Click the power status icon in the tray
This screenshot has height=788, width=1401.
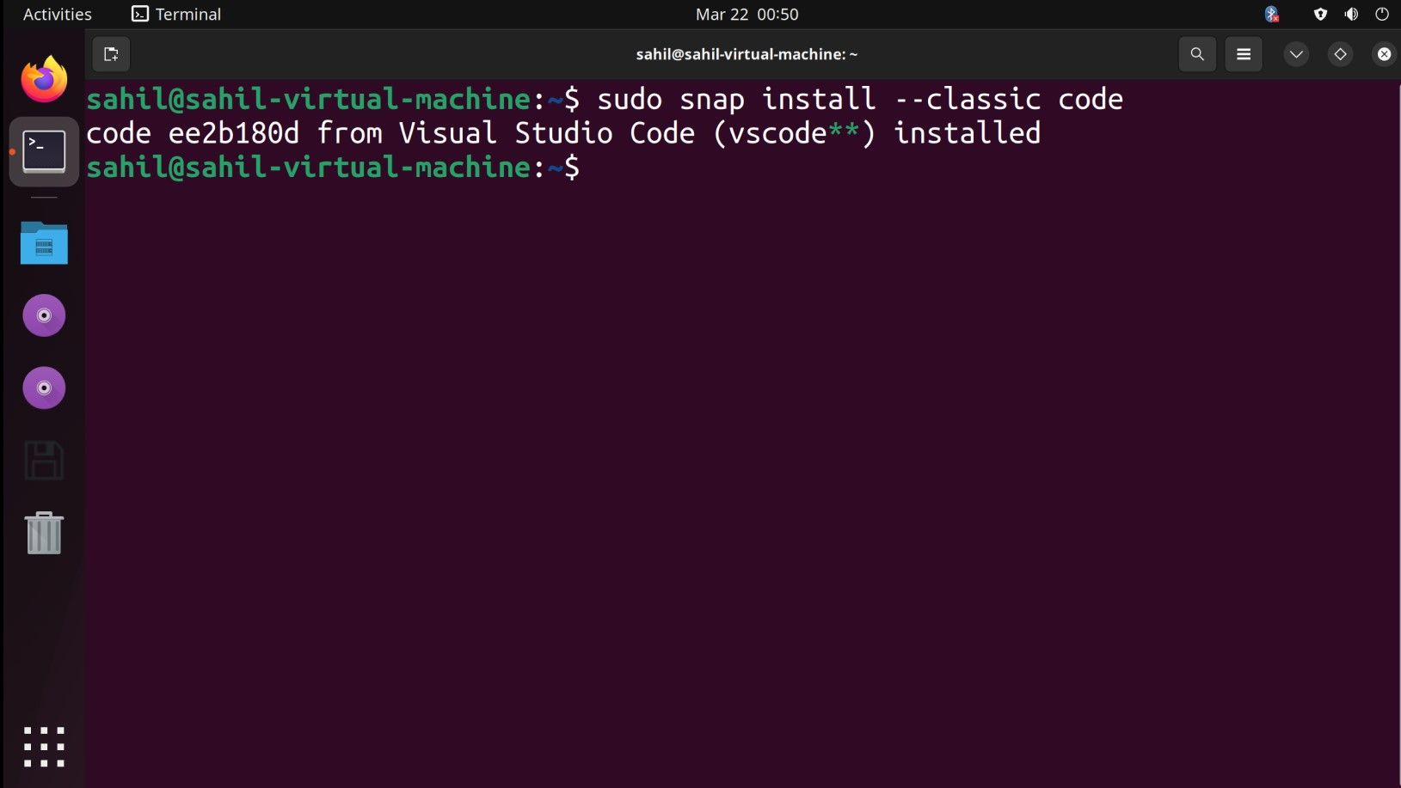pos(1381,14)
